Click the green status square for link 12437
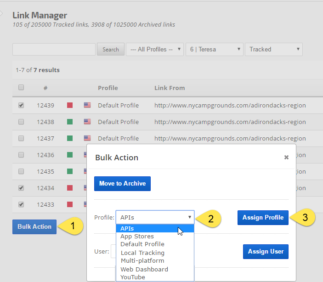This screenshot has height=282, width=323. pyautogui.click(x=70, y=139)
